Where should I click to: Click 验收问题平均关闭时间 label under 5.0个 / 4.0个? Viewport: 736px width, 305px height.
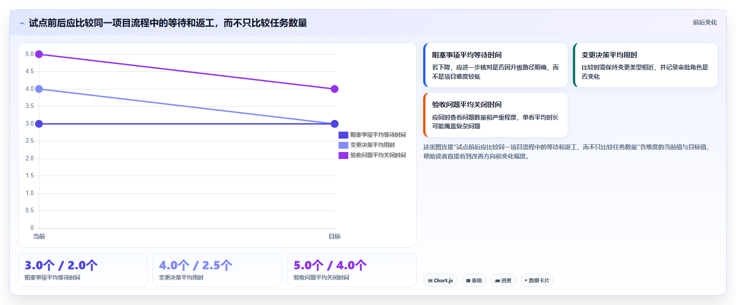pyautogui.click(x=321, y=278)
